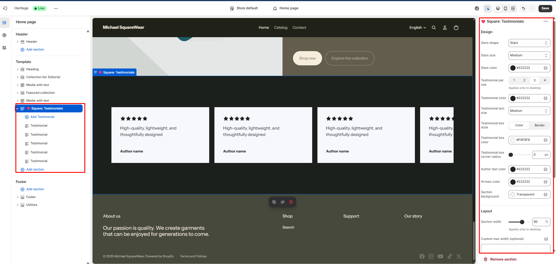Open the Store default market selector

click(244, 8)
